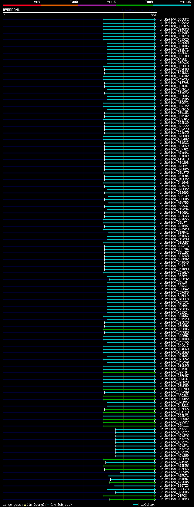Open hit UniRef100_Q9LXL5
Image resolution: width=194 pixels, height=507 pixels.
point(174,26)
